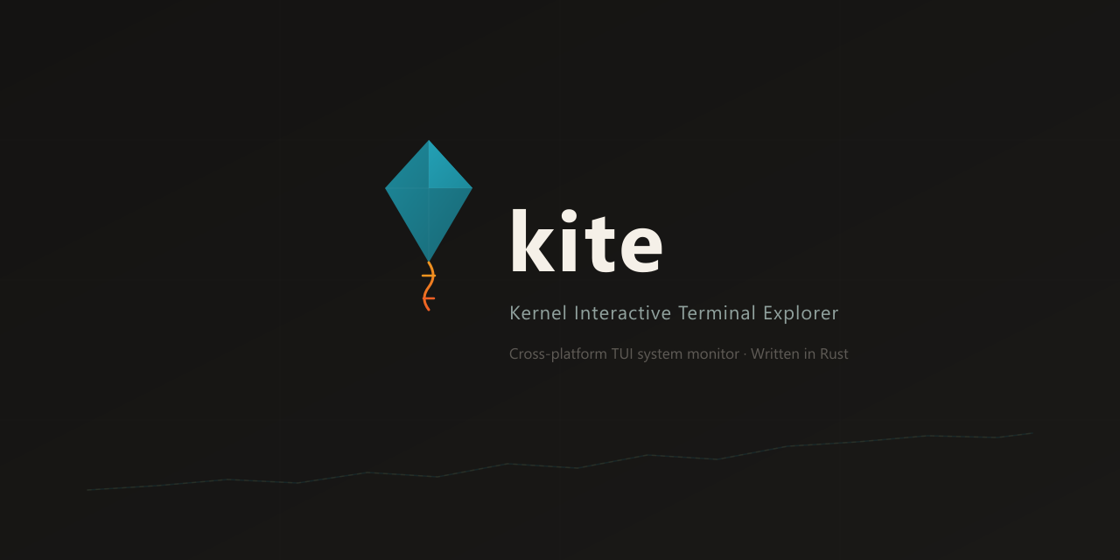Click the letter 'e' ending the wordmark

click(x=643, y=249)
